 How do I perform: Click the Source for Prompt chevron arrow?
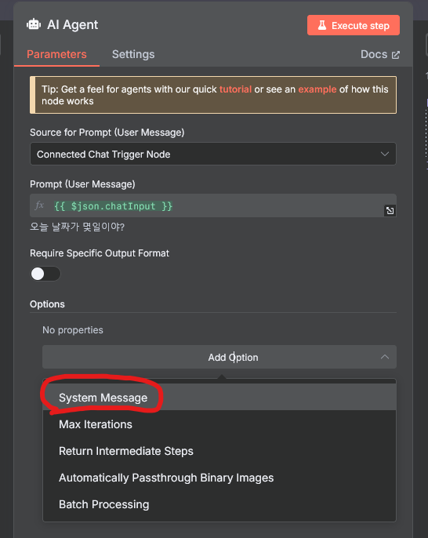click(385, 154)
